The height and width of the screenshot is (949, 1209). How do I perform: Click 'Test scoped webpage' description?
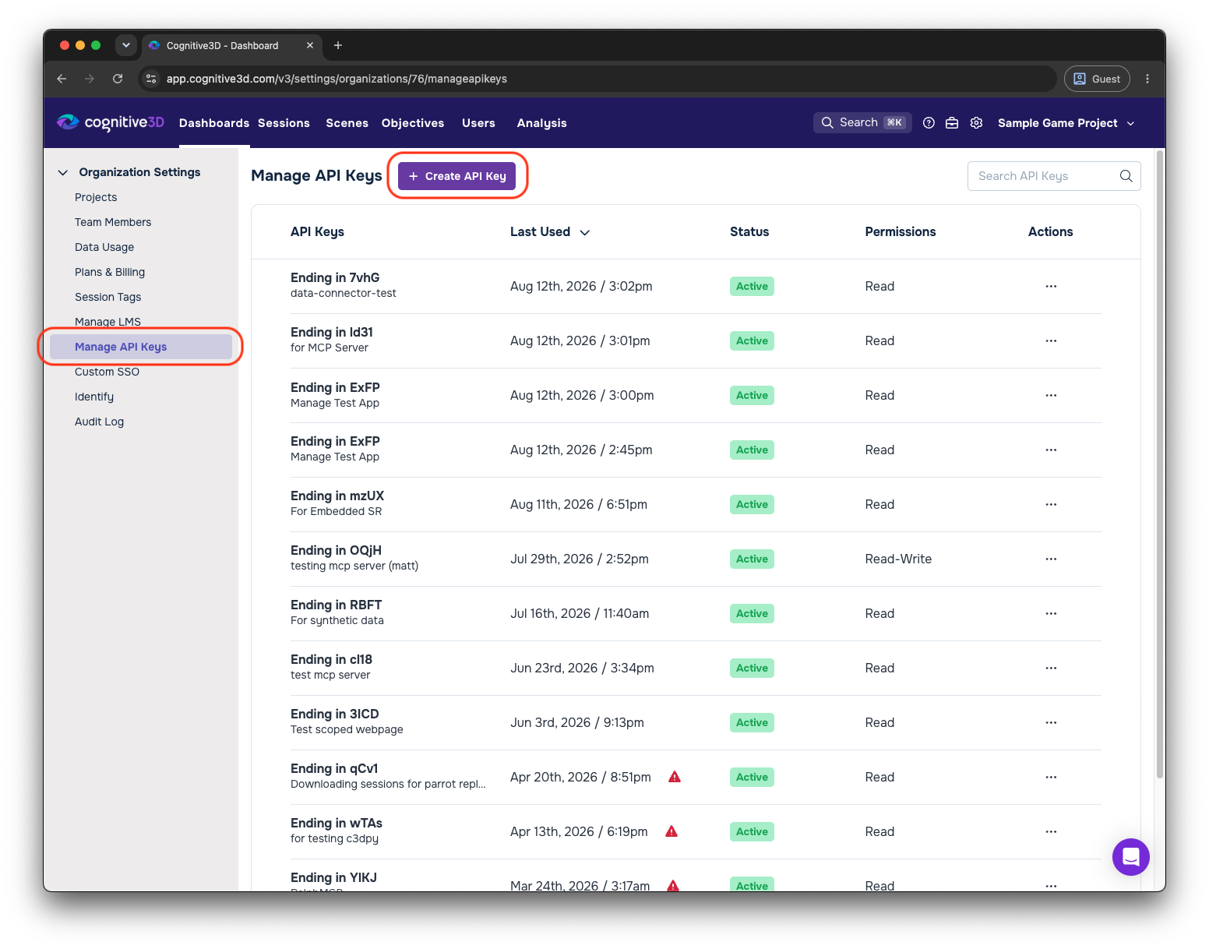point(347,729)
